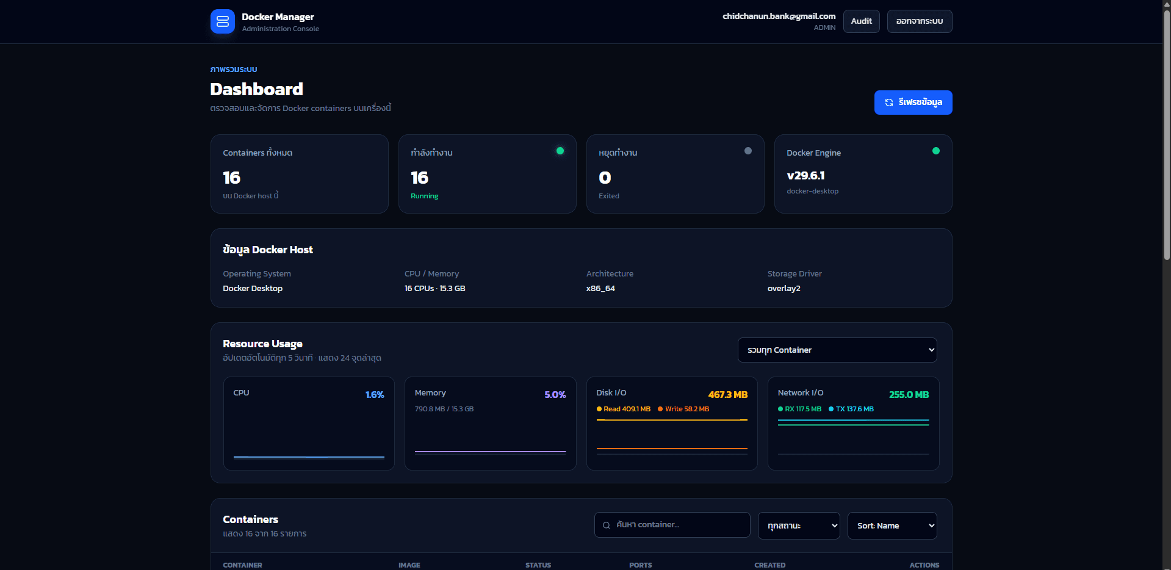Screen dimensions: 1171x570
Task: Click the STATUS column header
Action: (x=538, y=565)
